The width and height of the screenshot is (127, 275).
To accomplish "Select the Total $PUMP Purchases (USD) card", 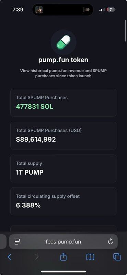I will [63, 135].
